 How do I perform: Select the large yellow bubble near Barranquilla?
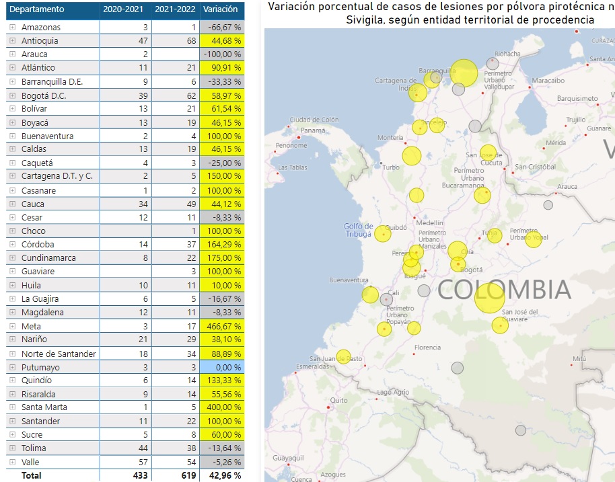tap(464, 73)
